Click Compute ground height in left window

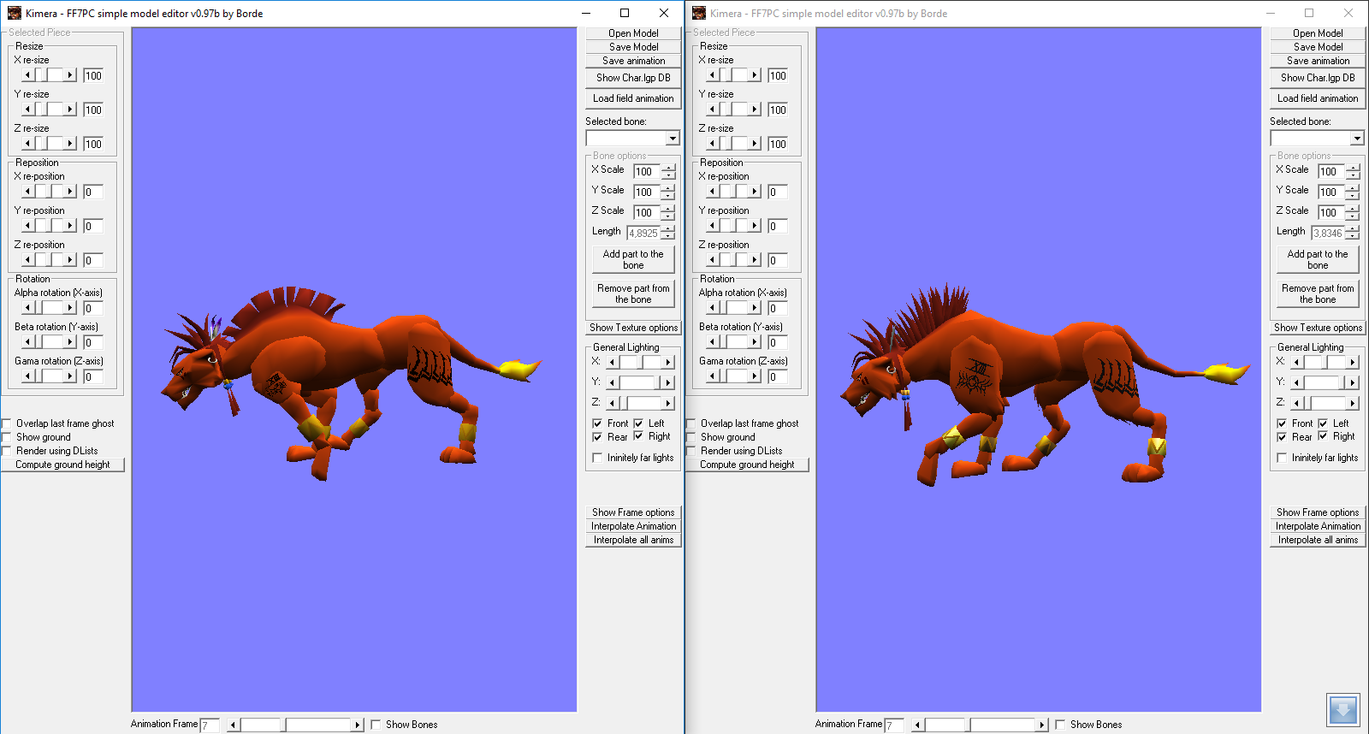(62, 465)
